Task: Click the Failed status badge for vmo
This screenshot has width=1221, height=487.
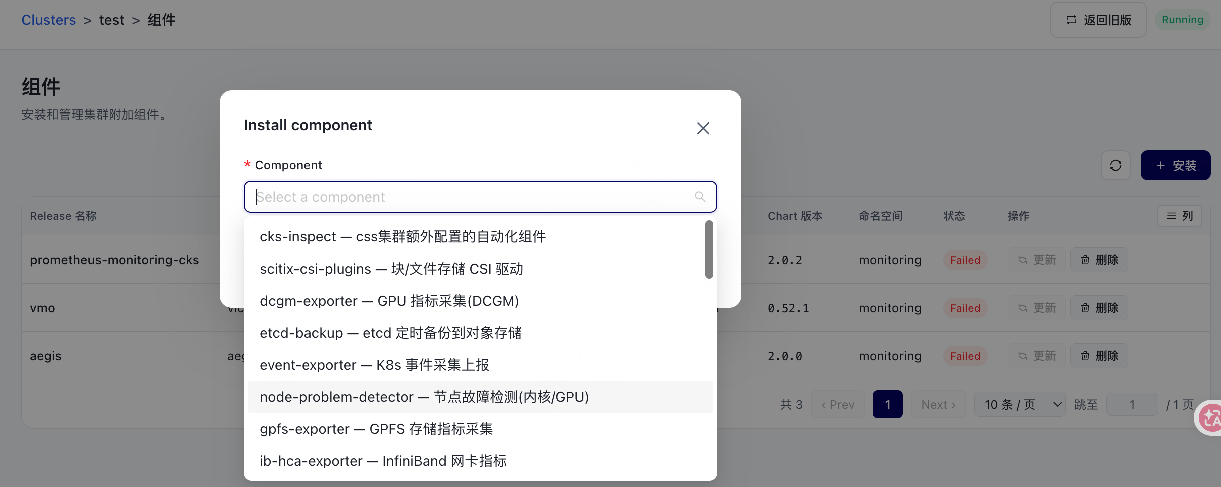Action: [965, 308]
